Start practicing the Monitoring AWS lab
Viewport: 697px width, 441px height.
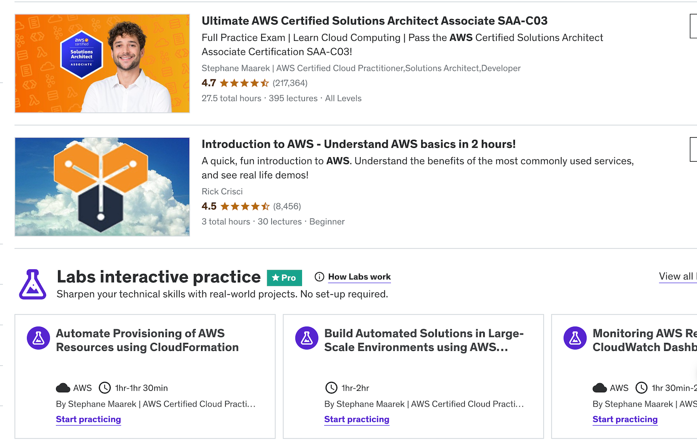625,419
